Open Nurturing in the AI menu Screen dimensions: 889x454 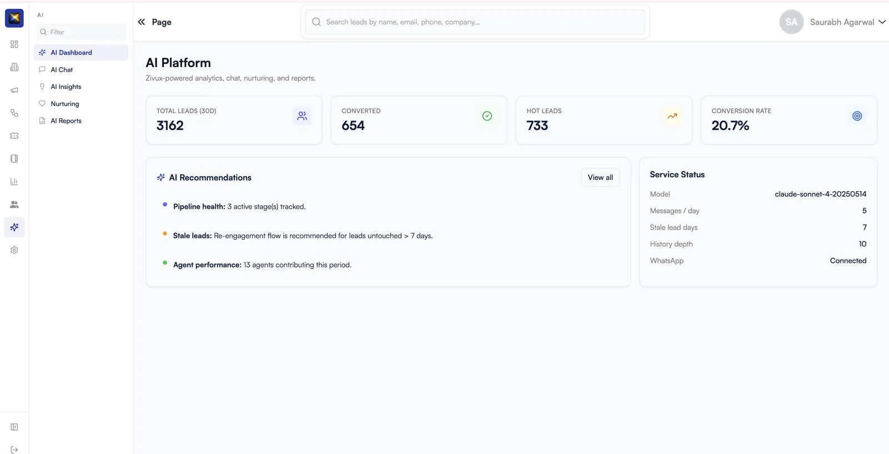pos(81,104)
